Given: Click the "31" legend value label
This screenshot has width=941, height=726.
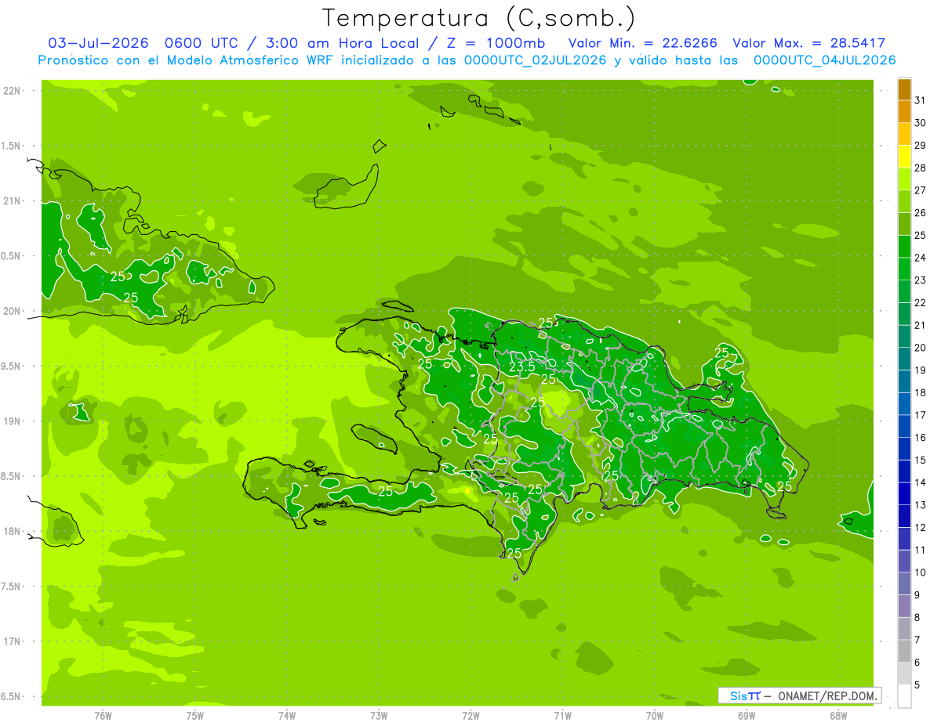Looking at the screenshot, I should [x=921, y=100].
